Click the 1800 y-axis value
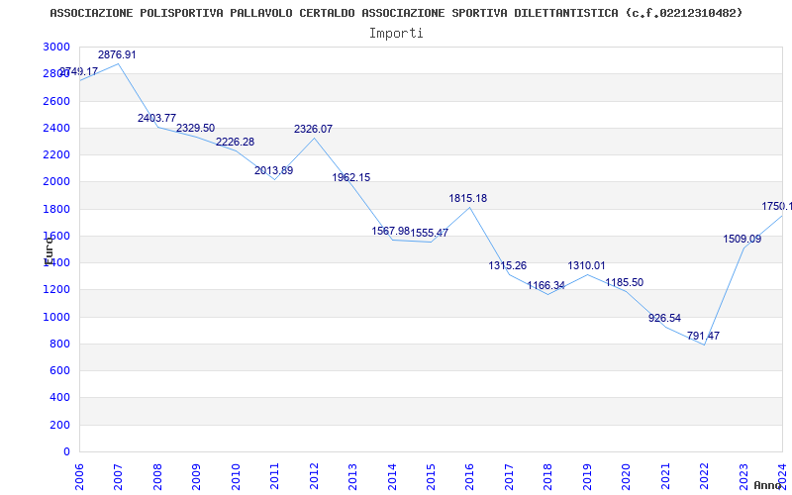Viewport: 792px width, 495px height. tap(56, 209)
